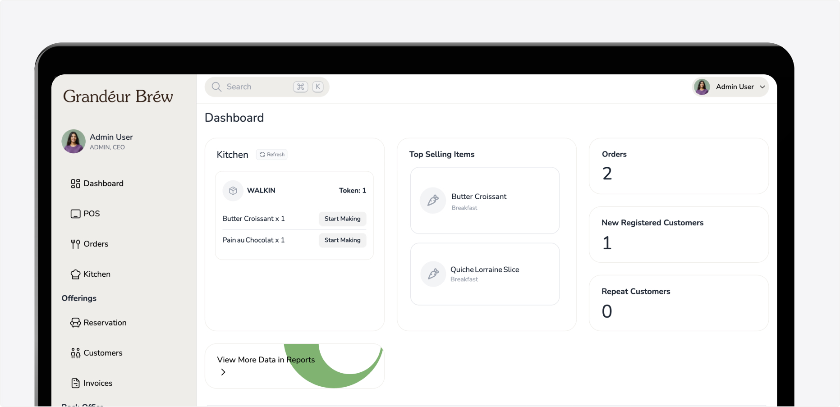Go to the Customers menu label
The width and height of the screenshot is (840, 407).
(x=103, y=353)
